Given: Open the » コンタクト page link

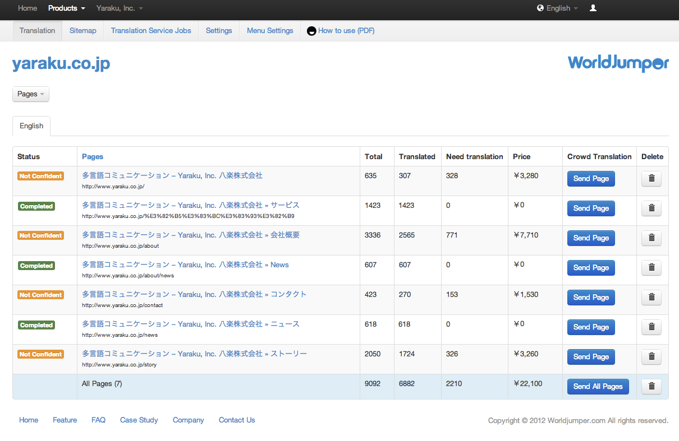Looking at the screenshot, I should click(x=194, y=294).
